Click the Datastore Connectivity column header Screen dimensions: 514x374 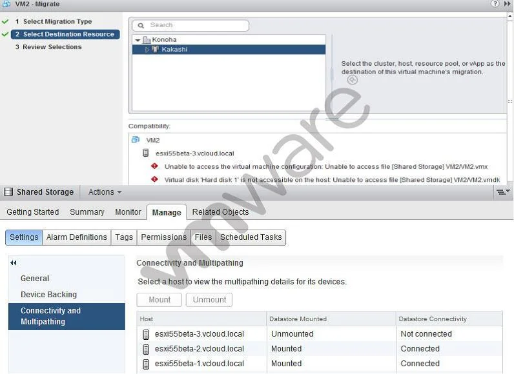[x=449, y=319]
